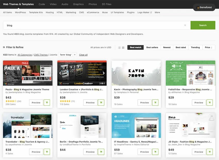Viewport: 219px width, 160px height.
Task: Click the green Search button
Action: 203,25
